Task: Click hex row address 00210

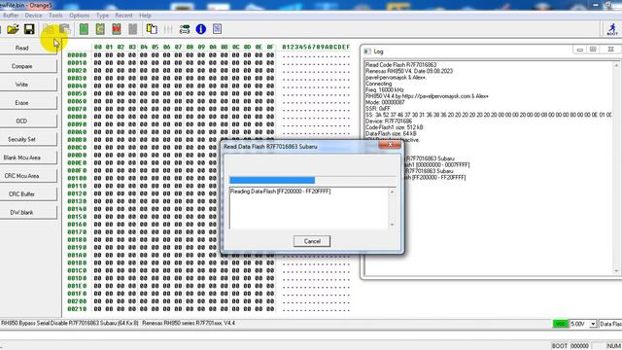Action: tap(77, 309)
